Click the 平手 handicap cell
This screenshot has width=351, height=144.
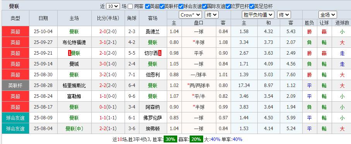(199, 53)
